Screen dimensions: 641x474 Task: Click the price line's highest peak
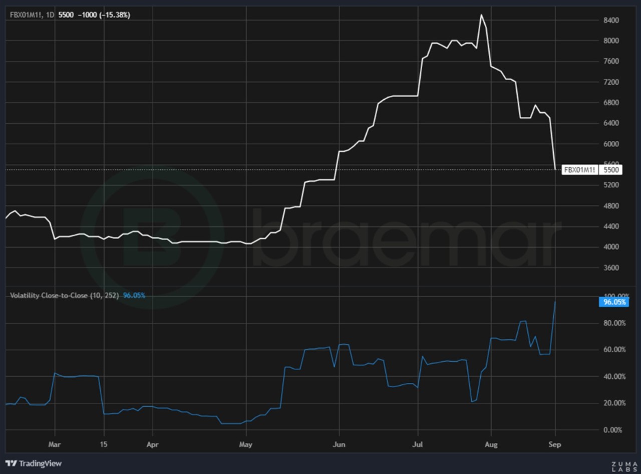(x=481, y=15)
